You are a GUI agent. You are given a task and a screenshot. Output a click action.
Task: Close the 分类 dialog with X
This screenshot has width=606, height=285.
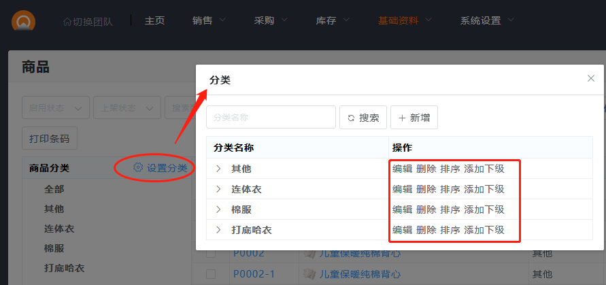(x=591, y=78)
